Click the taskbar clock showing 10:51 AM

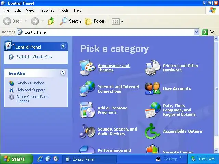[206, 159]
